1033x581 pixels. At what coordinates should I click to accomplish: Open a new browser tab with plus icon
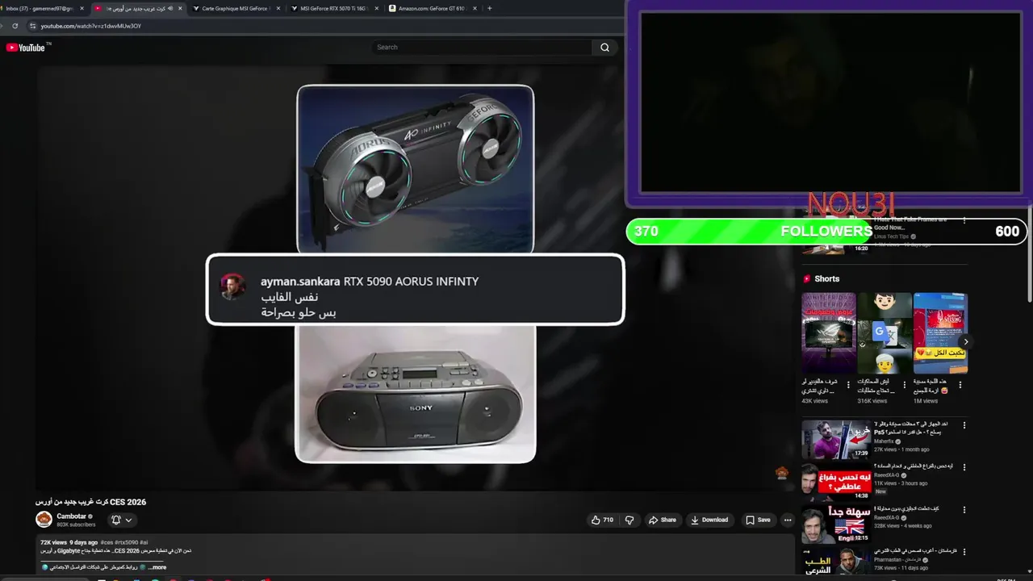coord(489,8)
